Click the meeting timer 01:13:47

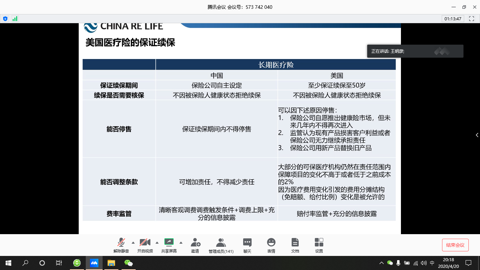point(453,19)
